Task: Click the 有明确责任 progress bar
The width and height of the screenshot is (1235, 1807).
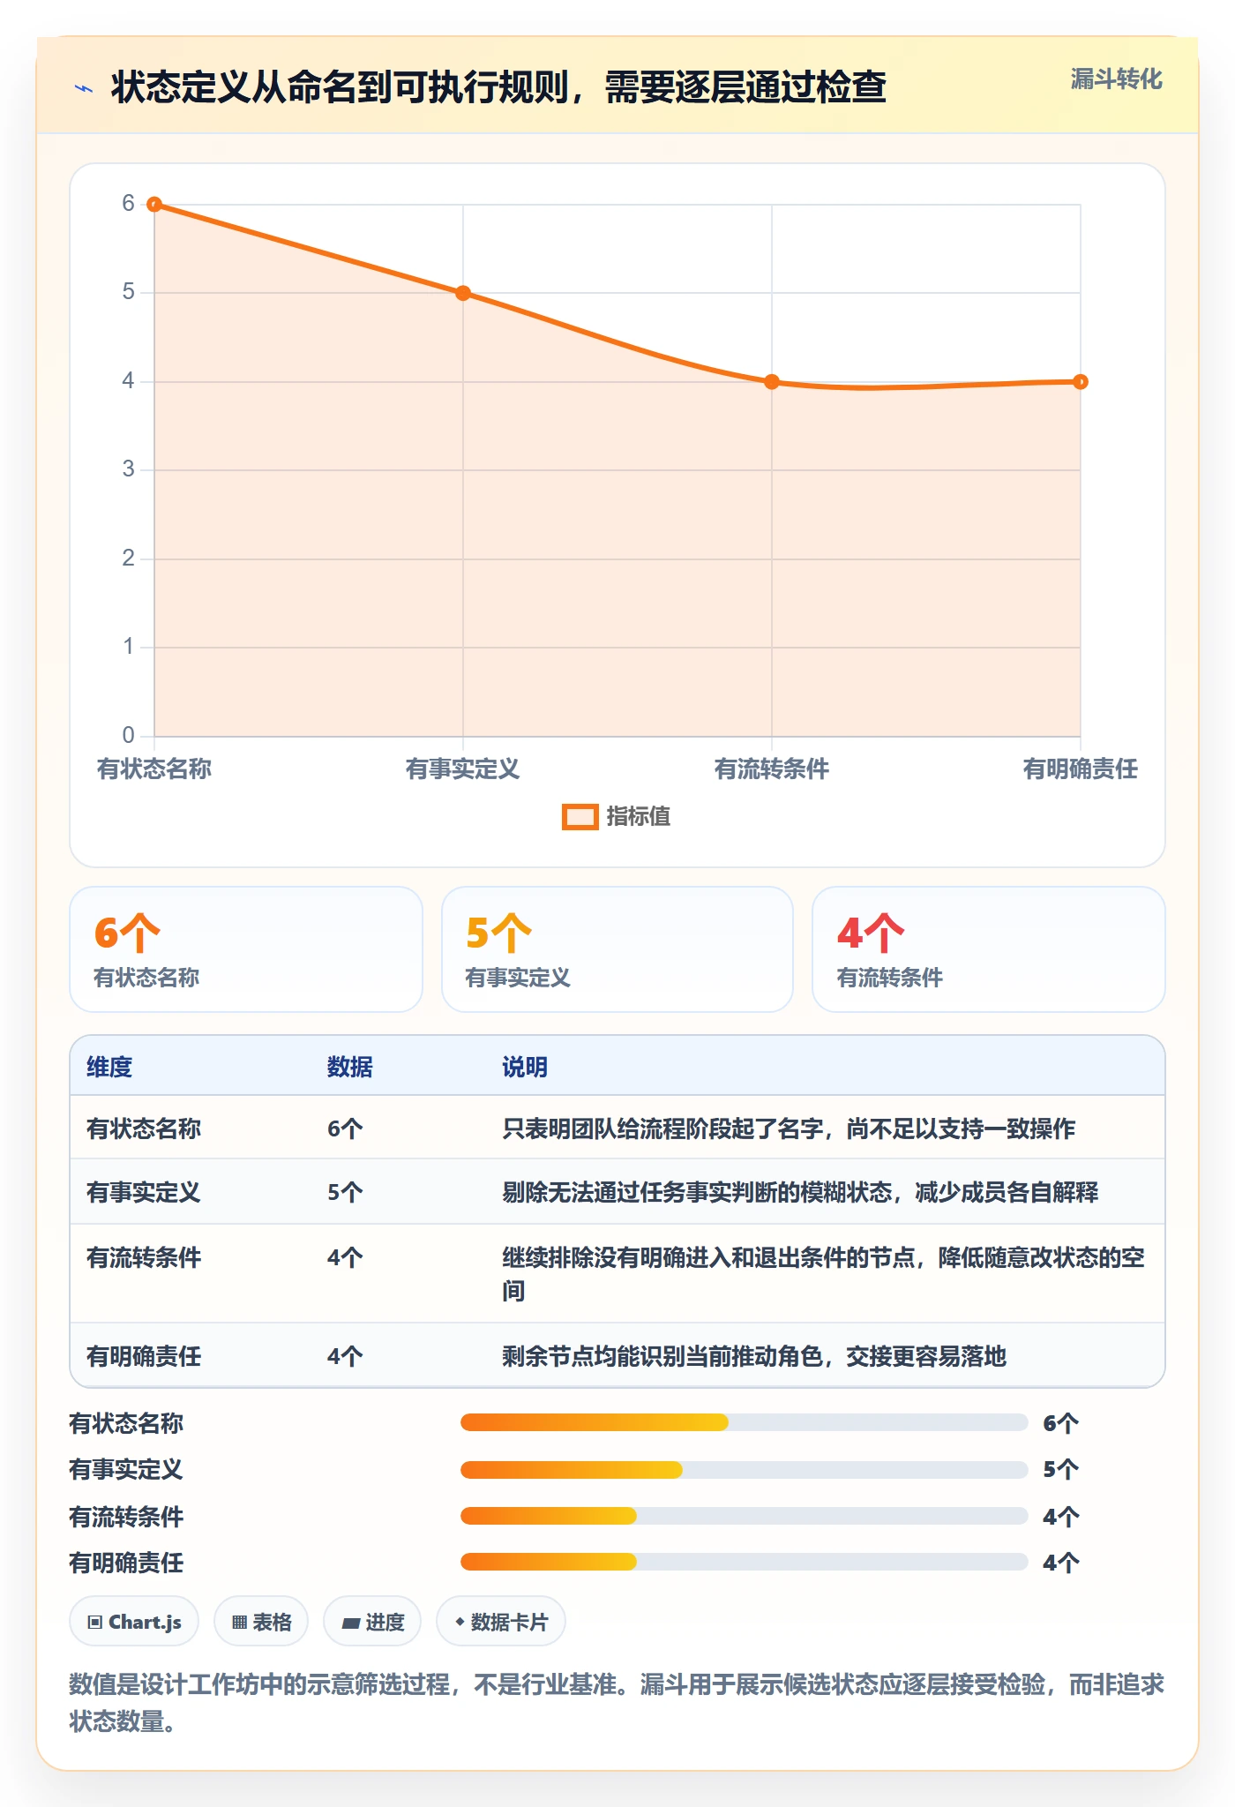Action: 744,1563
